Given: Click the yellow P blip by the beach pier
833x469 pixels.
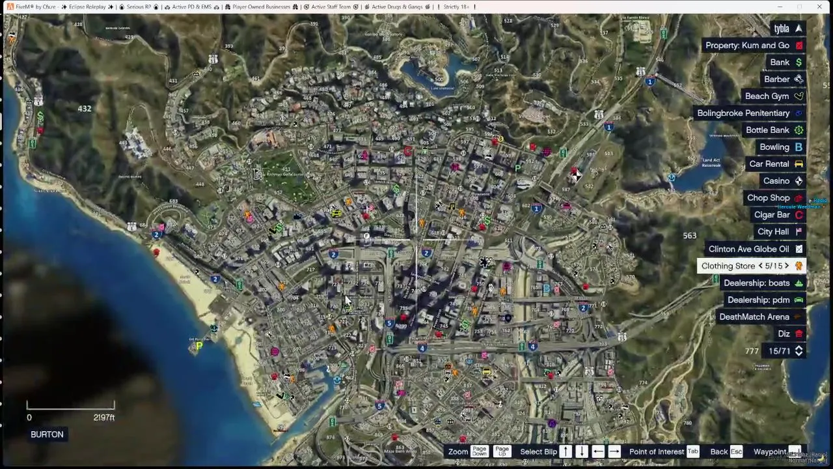Looking at the screenshot, I should tap(198, 347).
